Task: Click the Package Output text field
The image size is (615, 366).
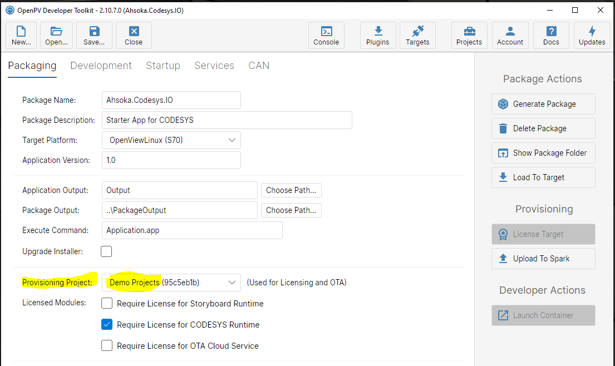Action: (x=180, y=210)
